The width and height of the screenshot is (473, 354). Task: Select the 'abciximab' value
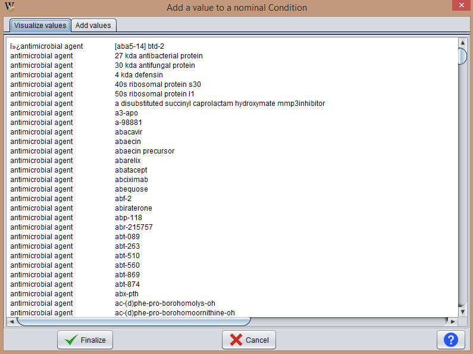(x=131, y=180)
